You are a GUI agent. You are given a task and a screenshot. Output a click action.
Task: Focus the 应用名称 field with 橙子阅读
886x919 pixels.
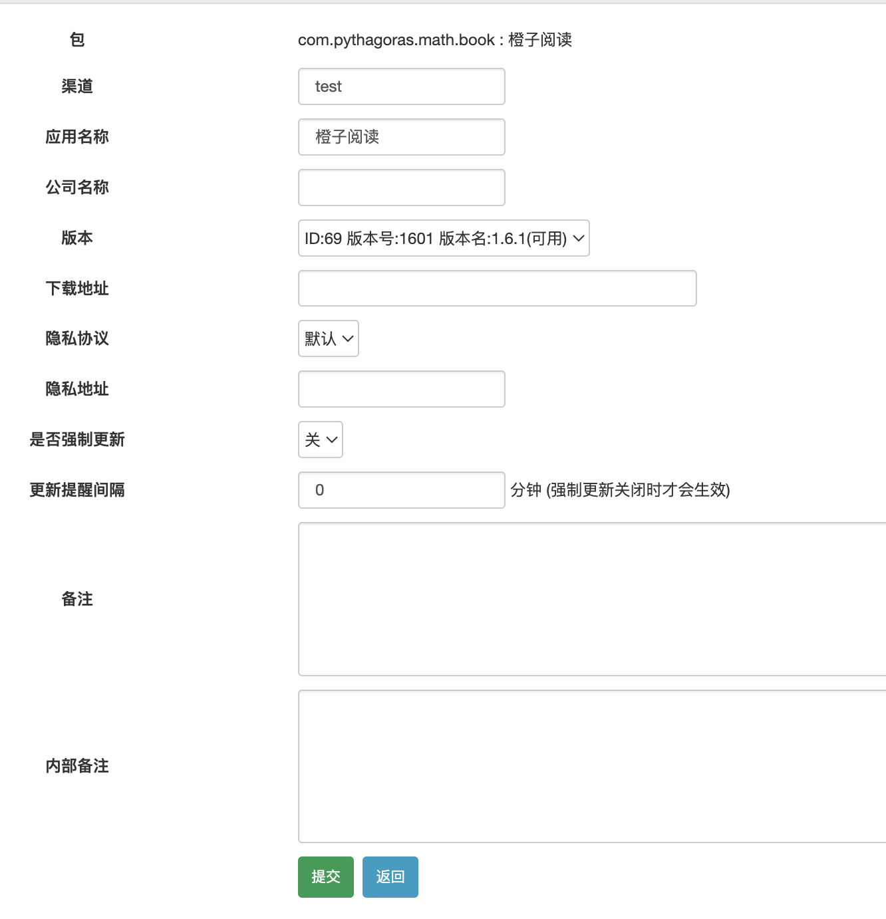click(x=401, y=137)
